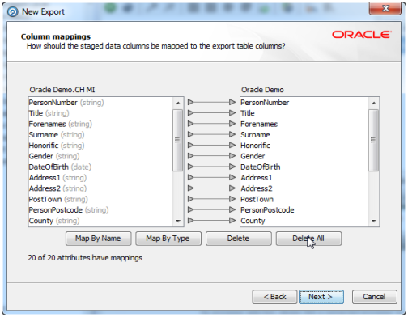Select the PostTown mapping arrow

point(211,199)
